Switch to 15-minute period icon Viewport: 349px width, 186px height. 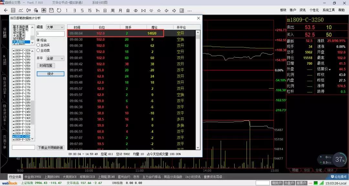point(90,10)
